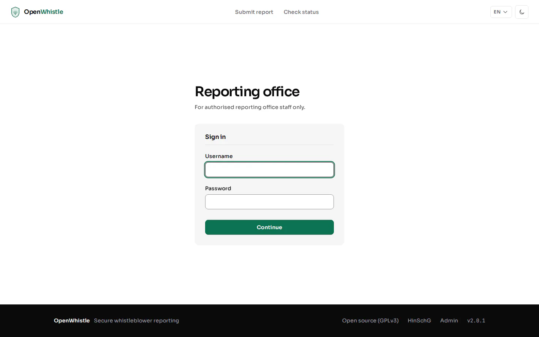Click the green Continue button
The width and height of the screenshot is (539, 337).
[269, 227]
